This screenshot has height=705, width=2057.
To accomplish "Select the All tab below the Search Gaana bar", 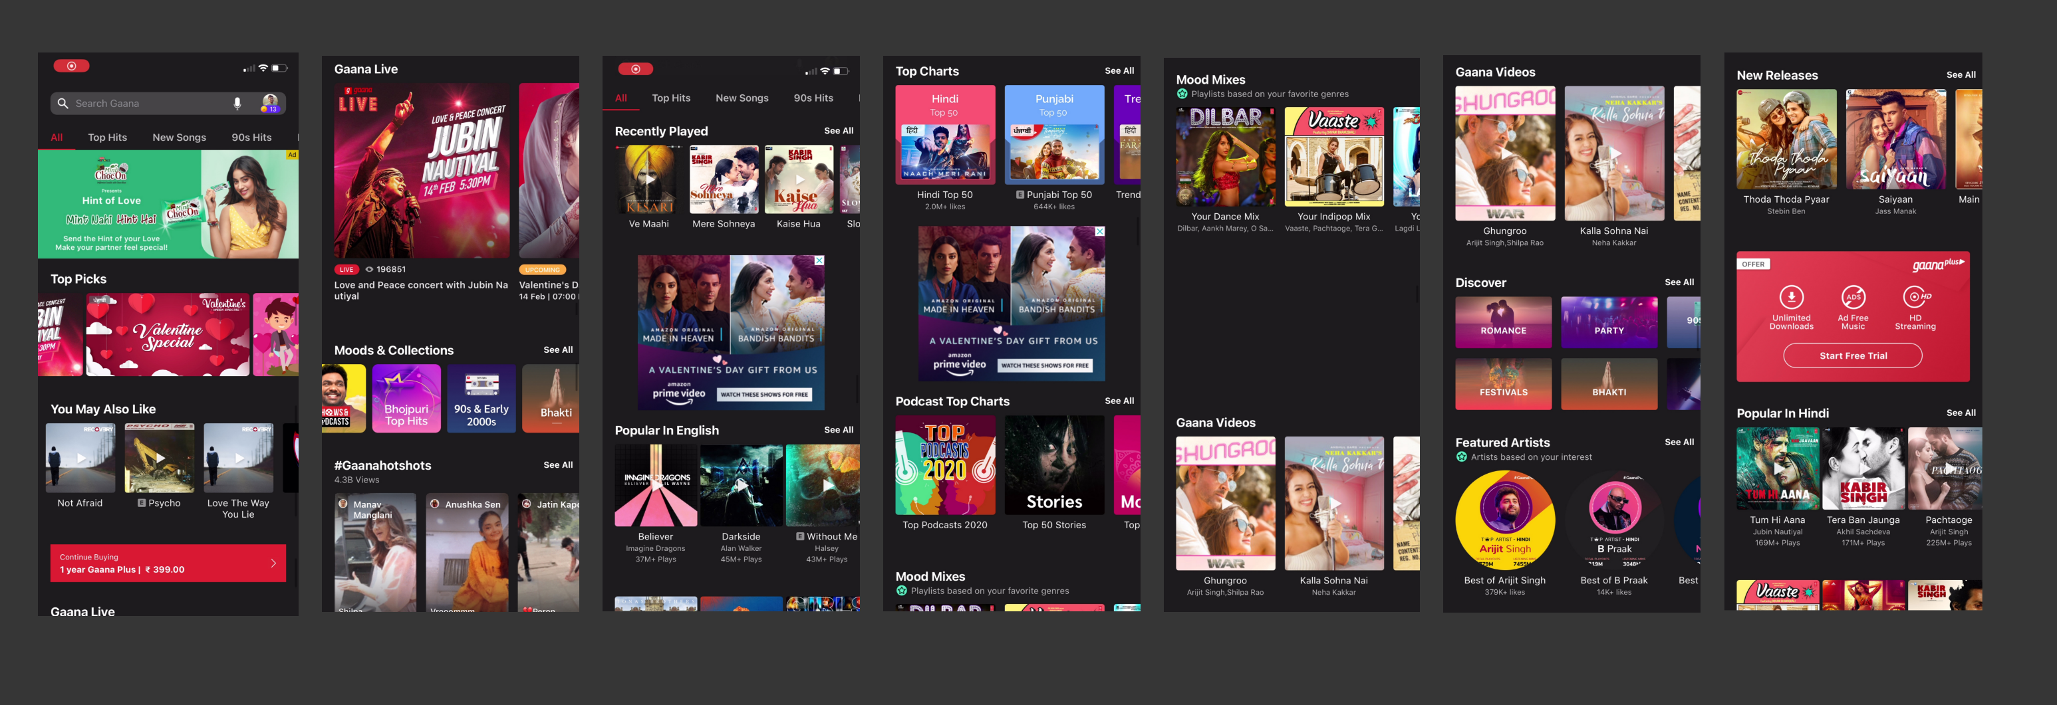I will [57, 137].
